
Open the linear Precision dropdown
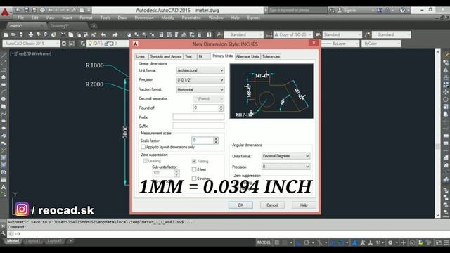pos(200,80)
